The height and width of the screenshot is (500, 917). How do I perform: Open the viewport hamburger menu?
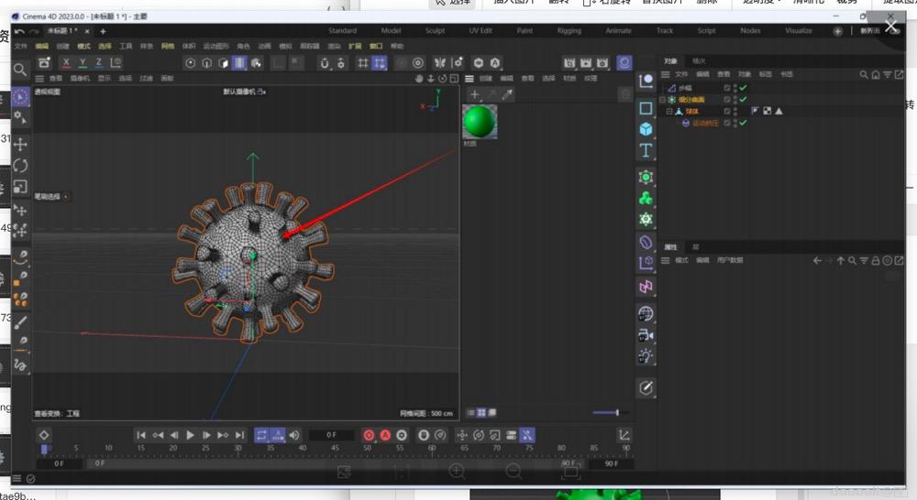tap(41, 79)
